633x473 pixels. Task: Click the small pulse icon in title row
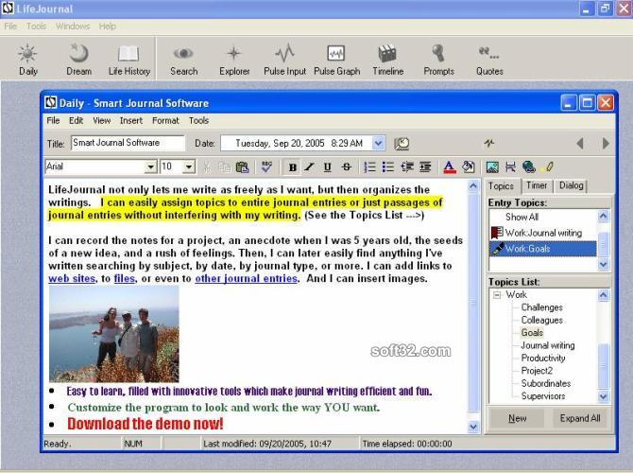[489, 143]
